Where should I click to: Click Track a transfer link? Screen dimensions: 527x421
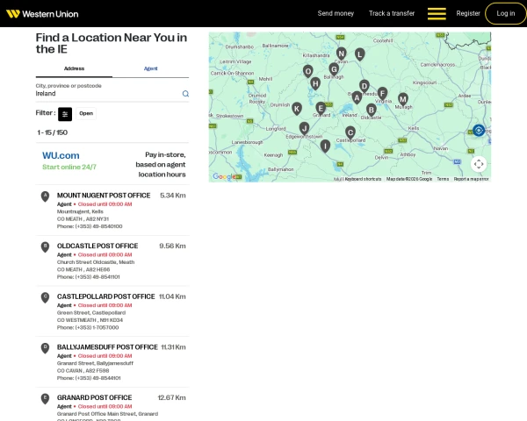point(392,14)
